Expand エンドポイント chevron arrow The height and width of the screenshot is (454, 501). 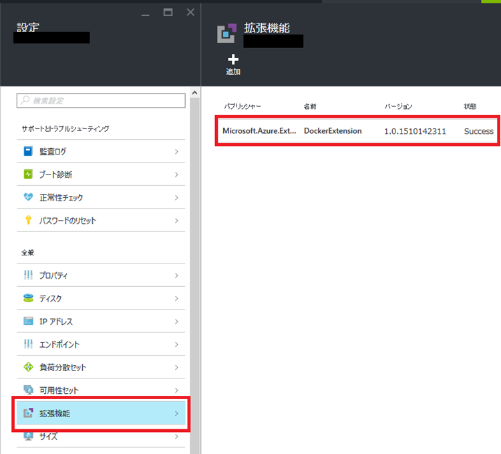(176, 344)
